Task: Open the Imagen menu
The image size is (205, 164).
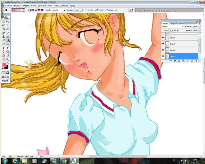Action: click(26, 6)
